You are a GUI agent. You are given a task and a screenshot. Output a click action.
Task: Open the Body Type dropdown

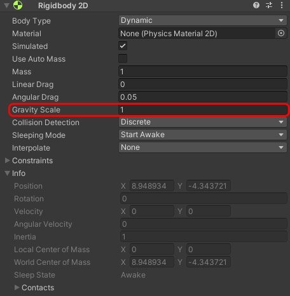tap(203, 20)
